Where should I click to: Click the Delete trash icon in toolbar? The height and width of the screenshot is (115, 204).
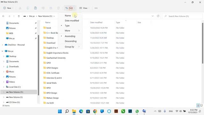(x=58, y=8)
